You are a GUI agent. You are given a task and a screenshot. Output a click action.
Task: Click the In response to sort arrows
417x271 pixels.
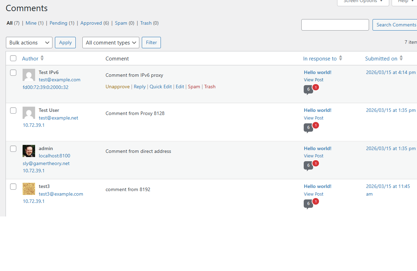pyautogui.click(x=340, y=58)
